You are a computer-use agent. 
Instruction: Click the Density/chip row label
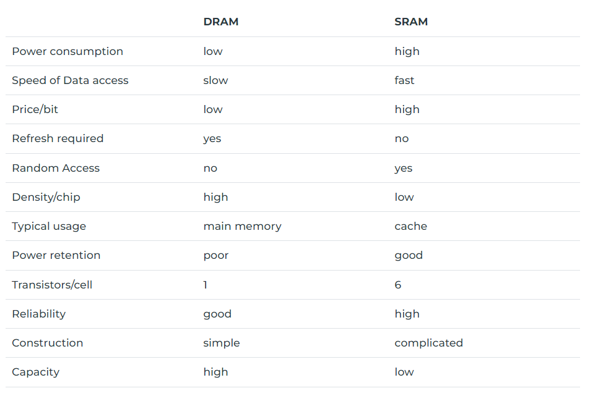pos(46,197)
